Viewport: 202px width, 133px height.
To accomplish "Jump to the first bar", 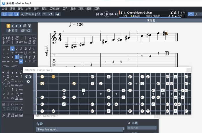I will [98, 14].
